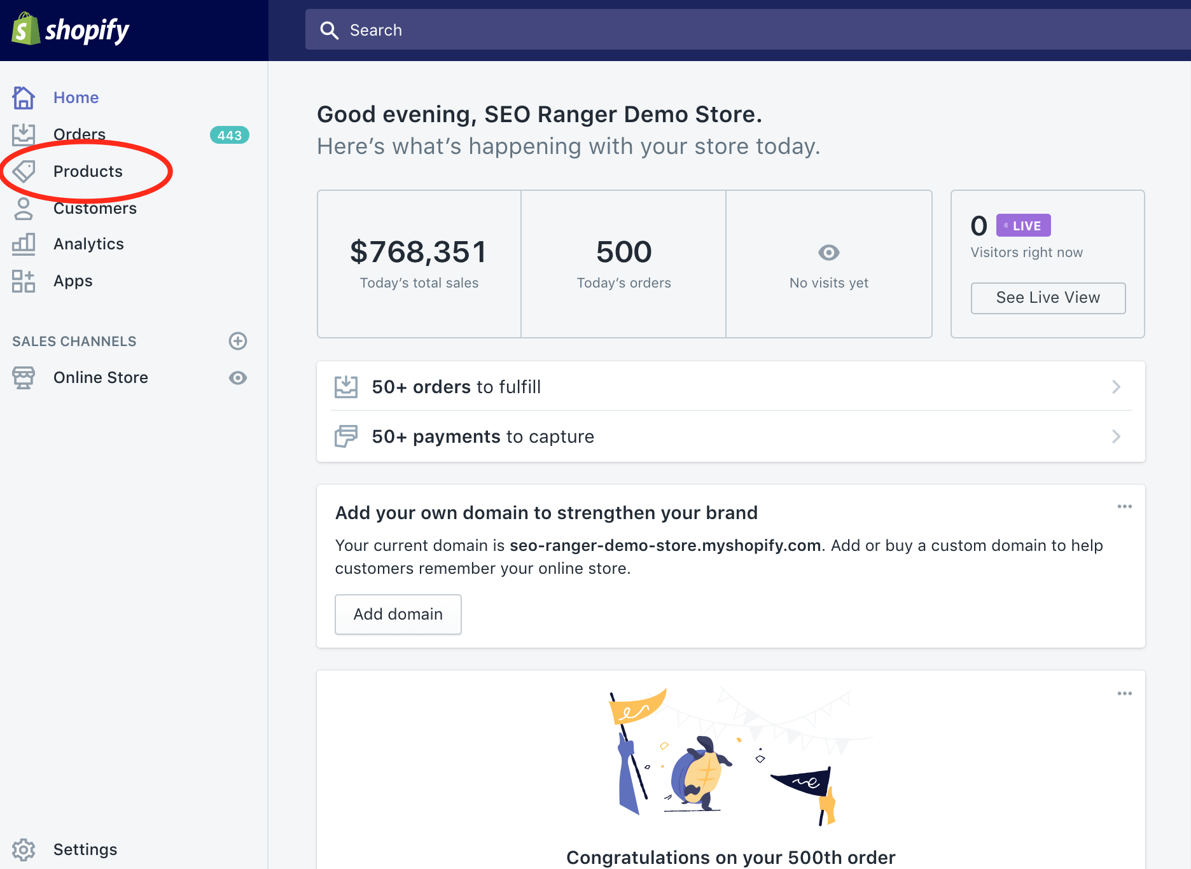Click Add domain button
The image size is (1191, 869).
click(x=398, y=615)
